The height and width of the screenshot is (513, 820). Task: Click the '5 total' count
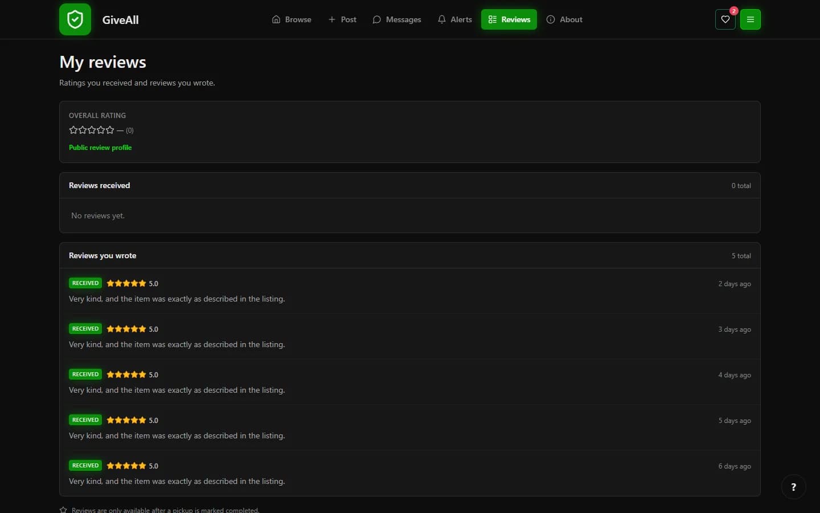[741, 256]
